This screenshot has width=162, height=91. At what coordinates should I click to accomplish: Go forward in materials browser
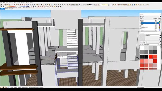pos(143,44)
